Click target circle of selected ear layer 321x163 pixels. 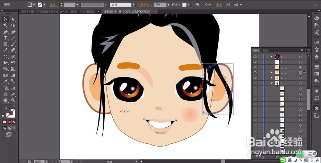(300, 72)
